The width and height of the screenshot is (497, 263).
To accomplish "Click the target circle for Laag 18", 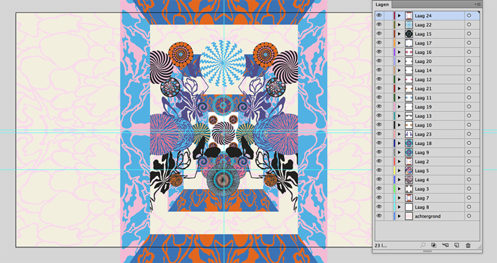I will (x=469, y=144).
